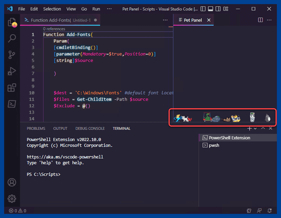Screen dimensions: 281x218
Task: Click the red crab pet
Action: [190, 119]
